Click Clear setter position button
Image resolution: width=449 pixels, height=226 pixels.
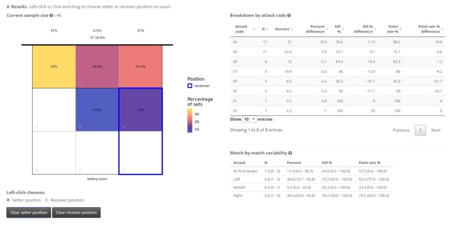pyautogui.click(x=28, y=212)
